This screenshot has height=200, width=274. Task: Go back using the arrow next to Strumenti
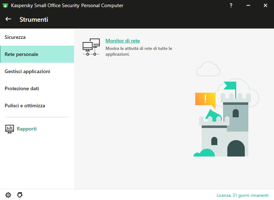8,19
